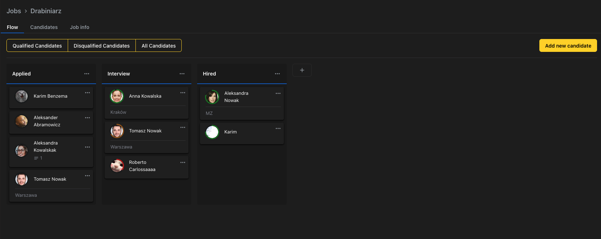Screen dimensions: 601x239
Task: Go to Jobs in the breadcrumb
Action: [14, 11]
